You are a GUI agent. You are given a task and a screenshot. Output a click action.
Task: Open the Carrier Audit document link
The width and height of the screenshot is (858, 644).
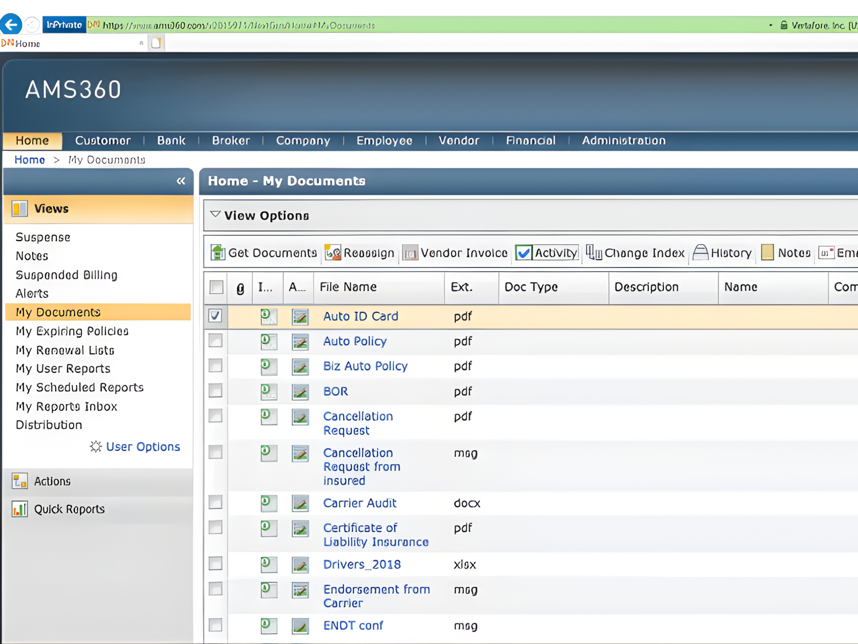360,503
